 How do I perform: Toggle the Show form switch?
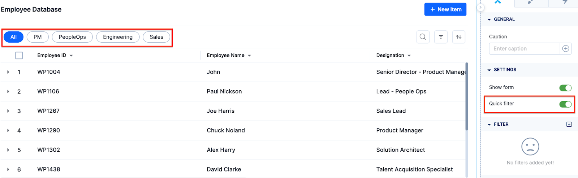click(x=565, y=88)
